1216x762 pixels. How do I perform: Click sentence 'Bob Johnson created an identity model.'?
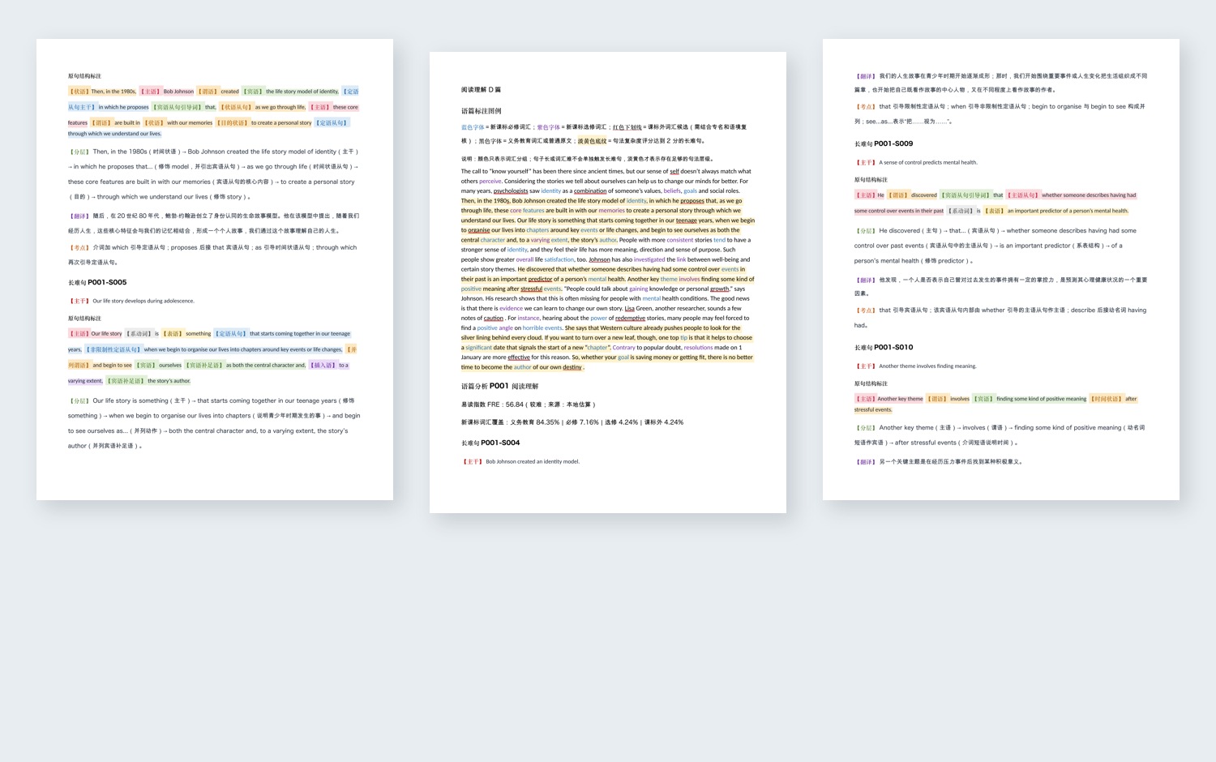(x=533, y=461)
